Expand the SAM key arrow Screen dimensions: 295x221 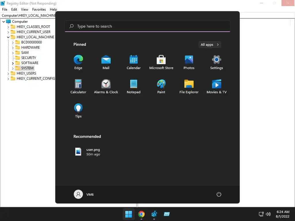click(x=13, y=53)
